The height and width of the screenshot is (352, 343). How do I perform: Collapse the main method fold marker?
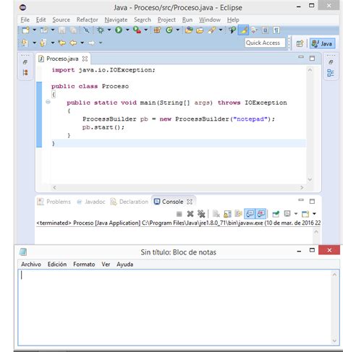48,102
